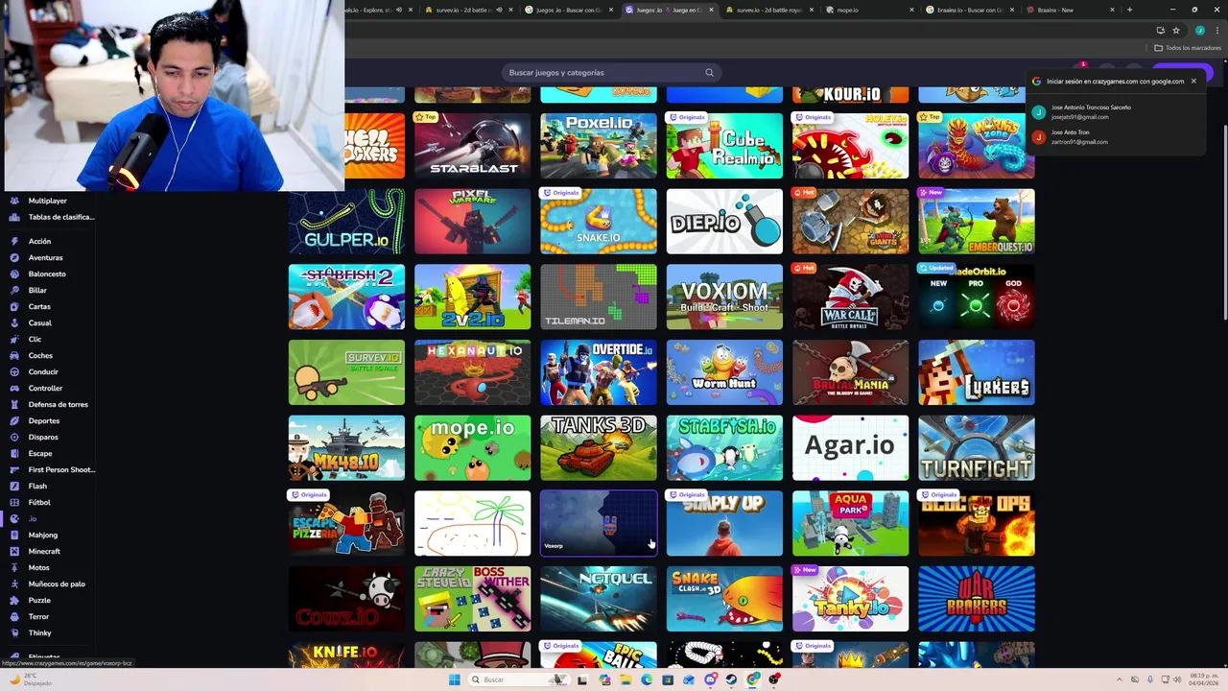Open the Acción category icon in sidebar
Screen dimensions: 1228x691
tap(14, 241)
